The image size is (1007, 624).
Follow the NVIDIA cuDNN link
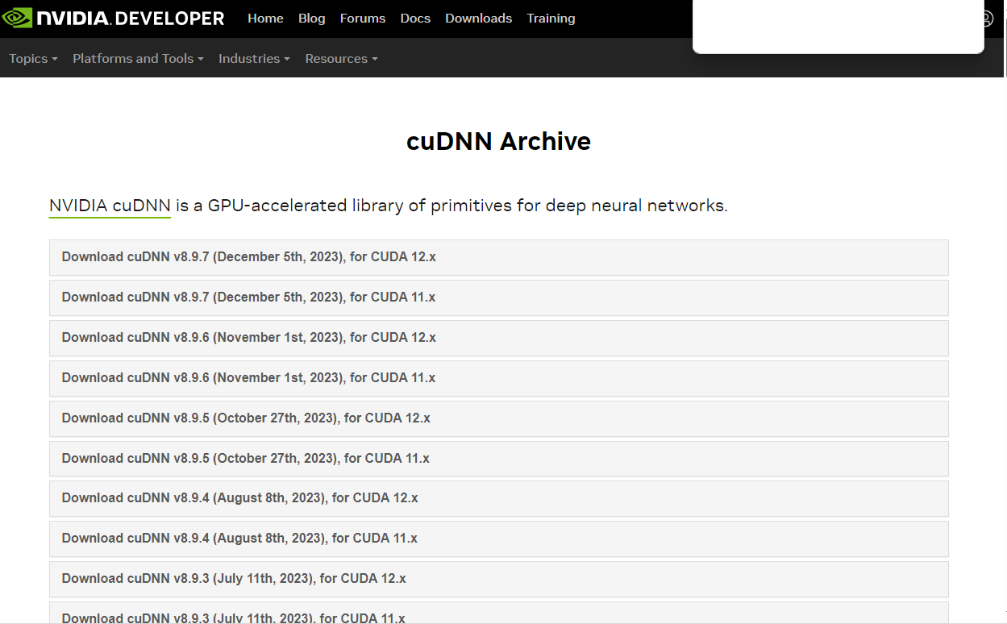pyautogui.click(x=109, y=205)
